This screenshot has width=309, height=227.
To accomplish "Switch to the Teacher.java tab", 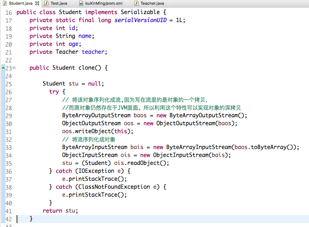I will click(152, 3).
